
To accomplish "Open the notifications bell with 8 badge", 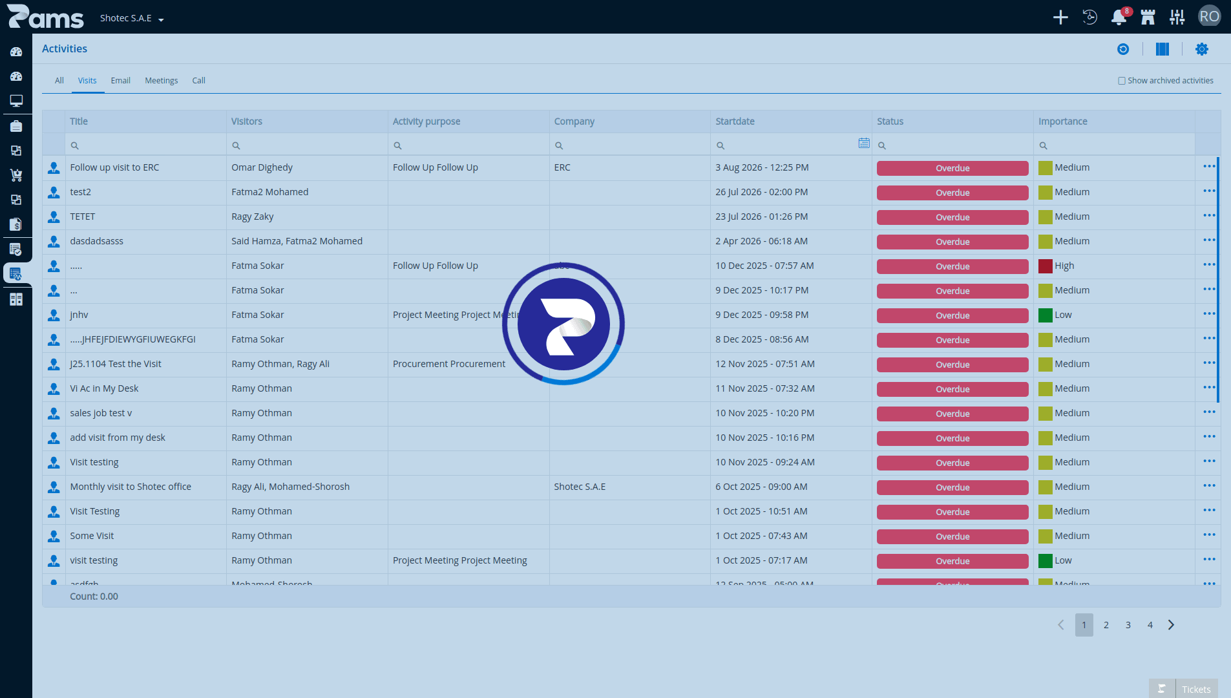I will (1119, 17).
